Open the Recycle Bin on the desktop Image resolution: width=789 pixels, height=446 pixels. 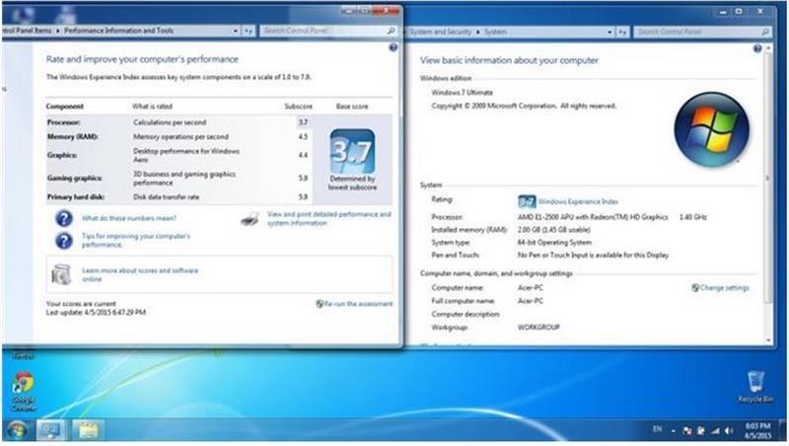(x=754, y=386)
